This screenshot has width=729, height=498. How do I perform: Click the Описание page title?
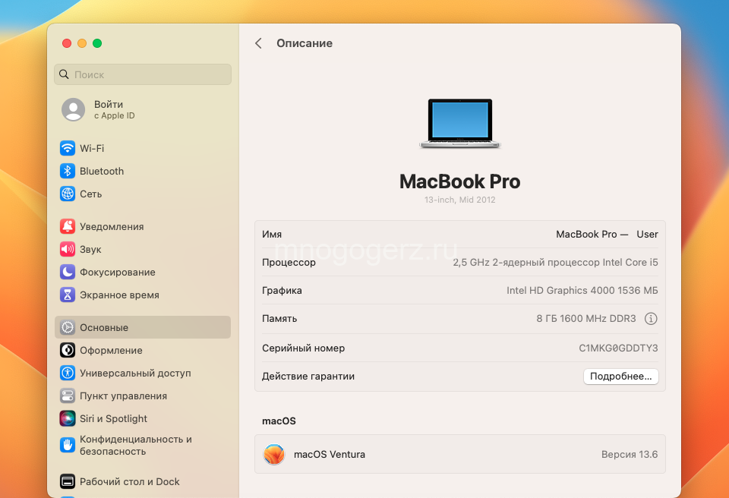[305, 43]
